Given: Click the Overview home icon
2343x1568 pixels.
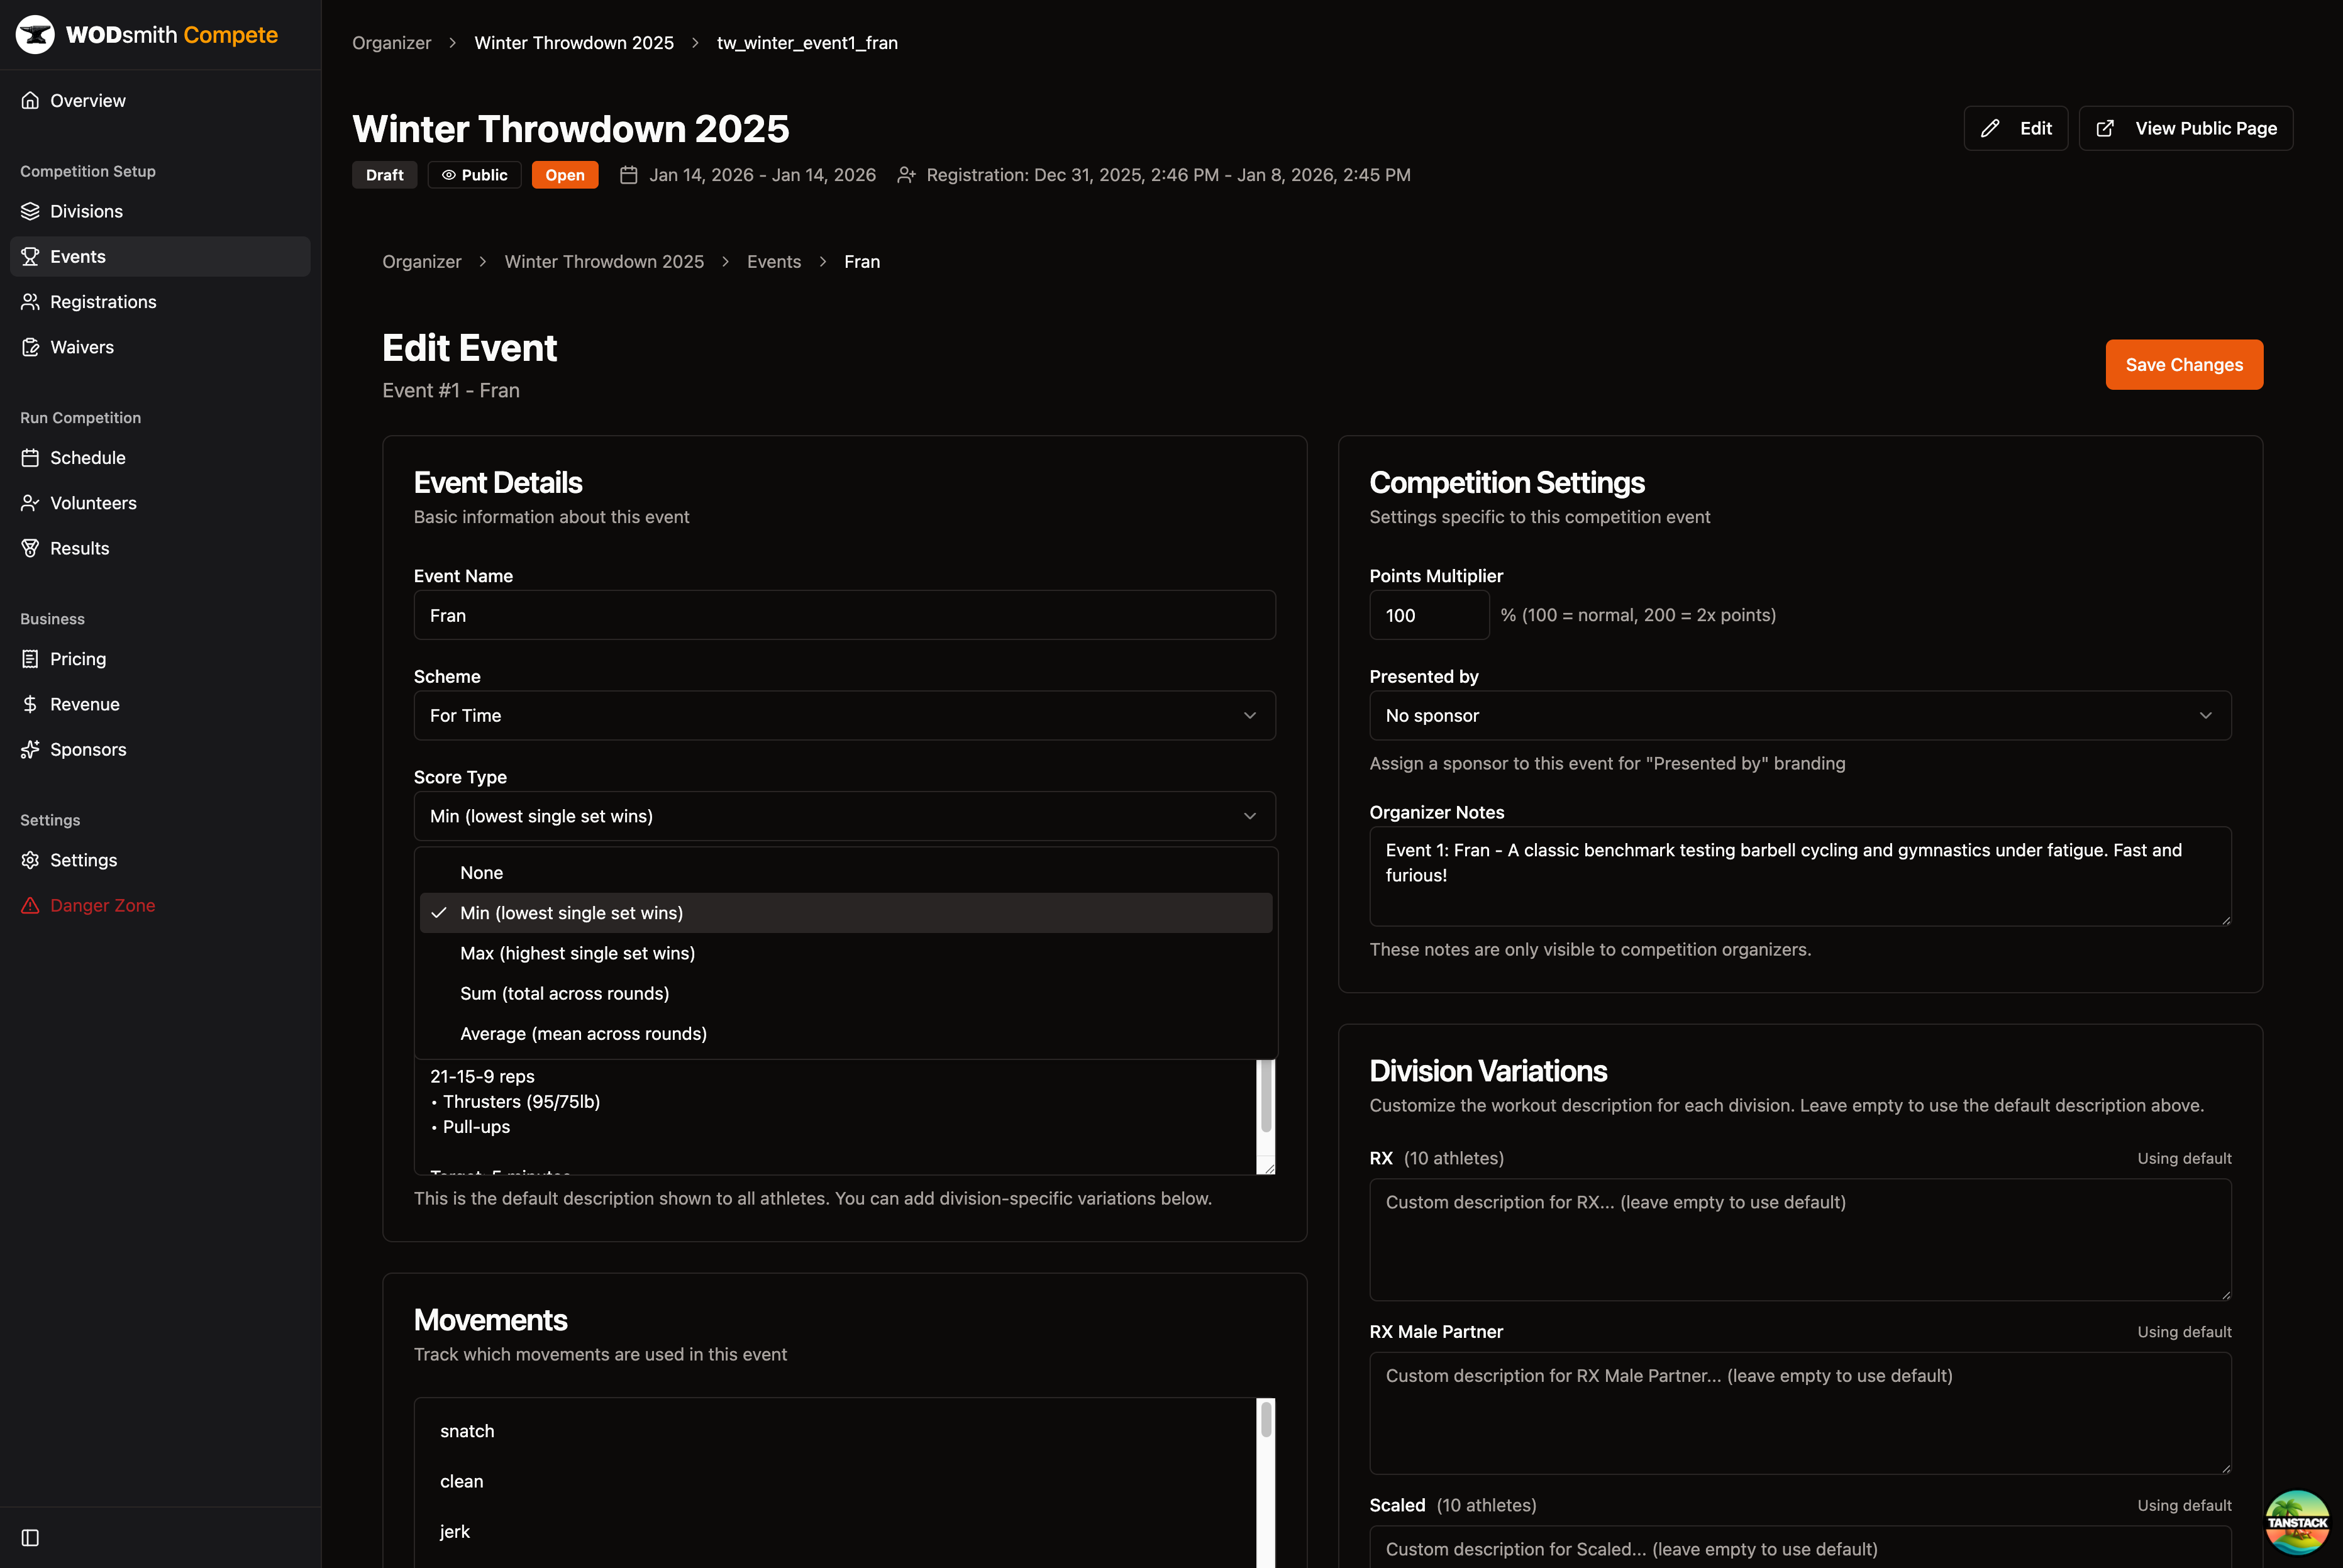Looking at the screenshot, I should 30,100.
